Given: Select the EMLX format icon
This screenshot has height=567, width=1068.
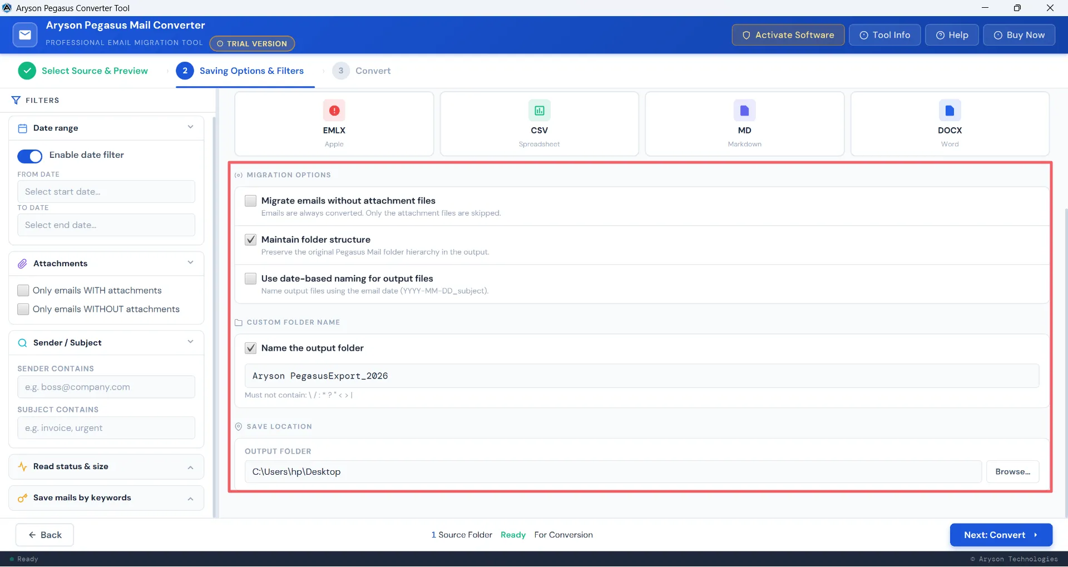Looking at the screenshot, I should click(334, 111).
